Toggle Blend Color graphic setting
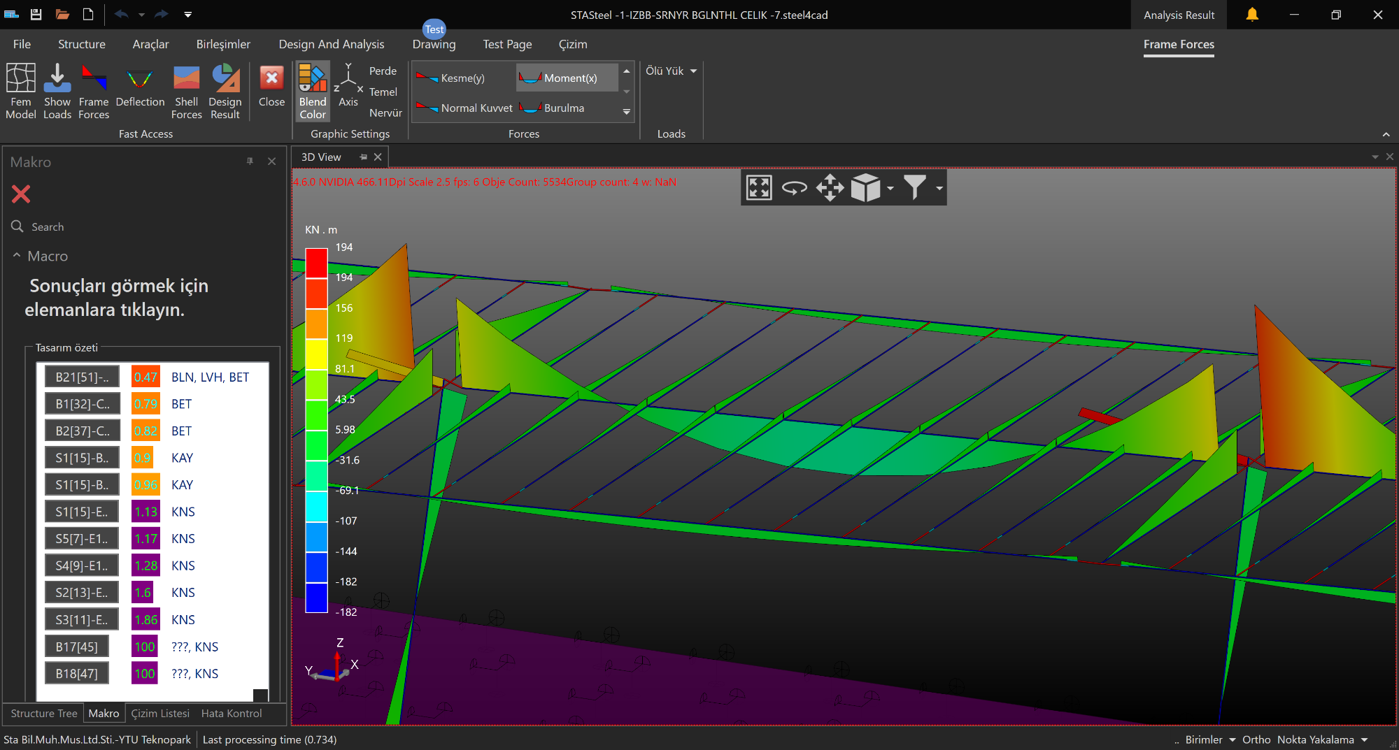This screenshot has width=1399, height=750. pyautogui.click(x=313, y=91)
